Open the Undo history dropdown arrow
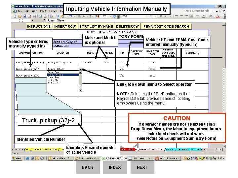This screenshot has height=178, width=238. click(x=74, y=16)
